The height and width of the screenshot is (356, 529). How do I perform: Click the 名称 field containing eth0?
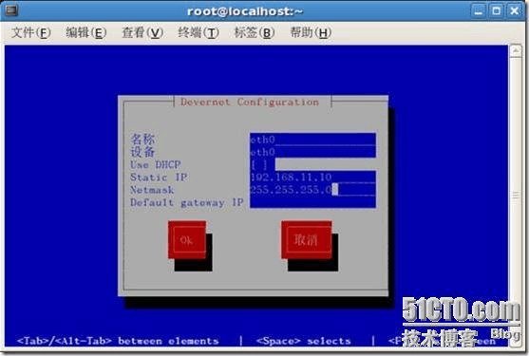[x=312, y=140]
